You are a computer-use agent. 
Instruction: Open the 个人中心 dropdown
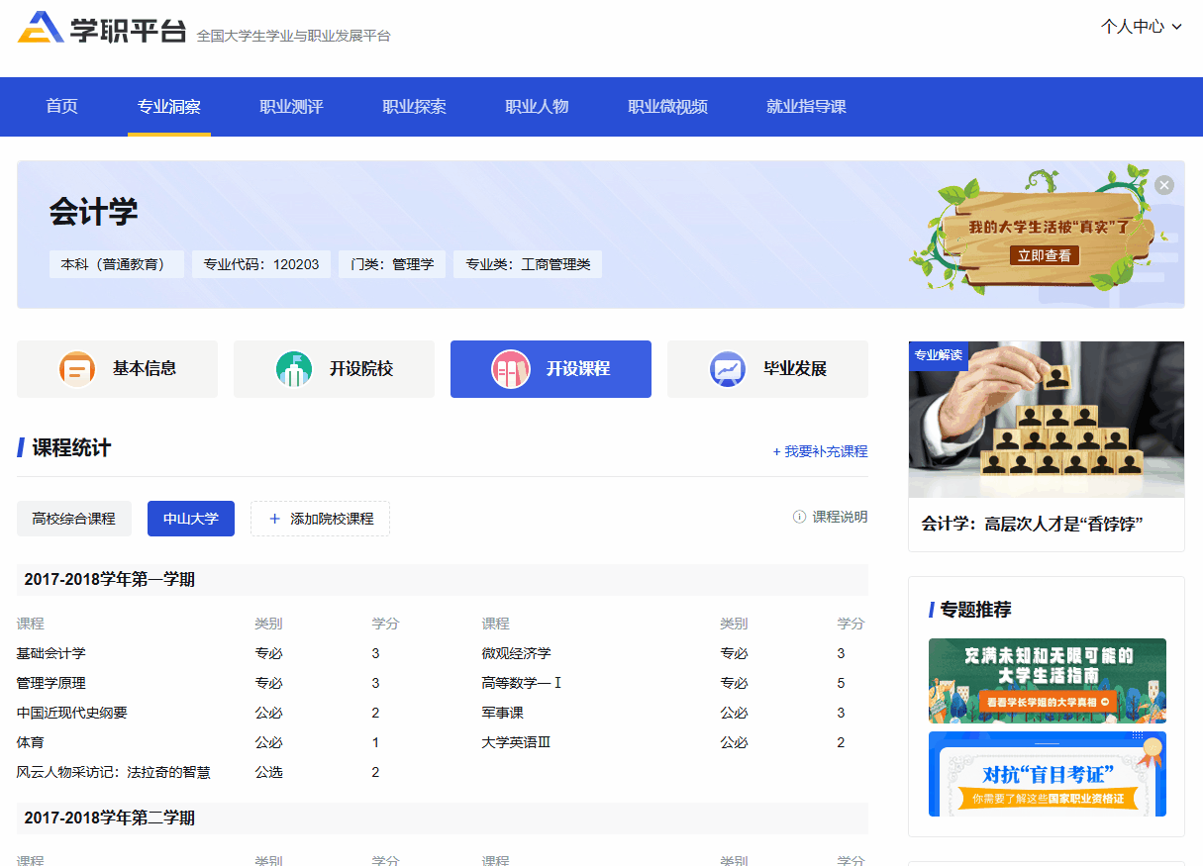tap(1142, 28)
